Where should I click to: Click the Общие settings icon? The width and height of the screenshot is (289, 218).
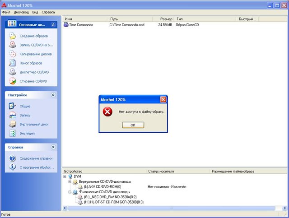pyautogui.click(x=13, y=106)
